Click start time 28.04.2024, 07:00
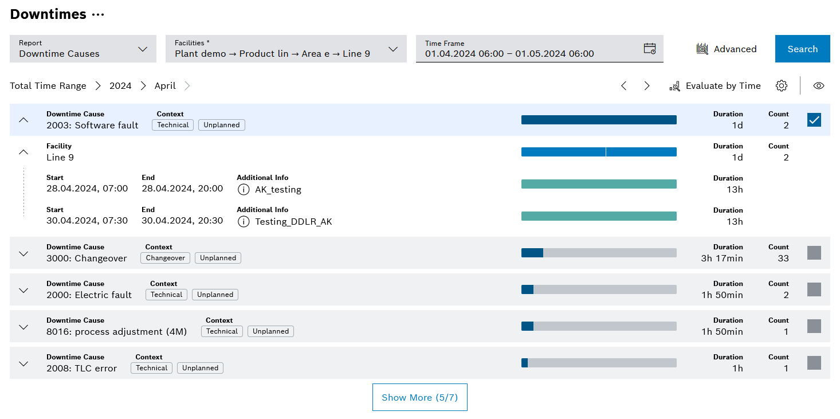This screenshot has height=419, width=840. click(87, 189)
